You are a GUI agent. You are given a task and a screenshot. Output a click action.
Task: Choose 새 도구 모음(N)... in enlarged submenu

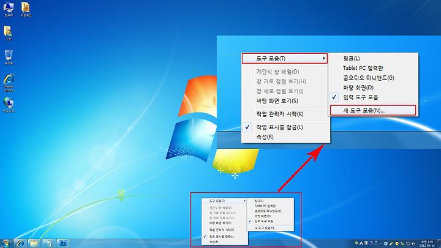[x=373, y=110]
